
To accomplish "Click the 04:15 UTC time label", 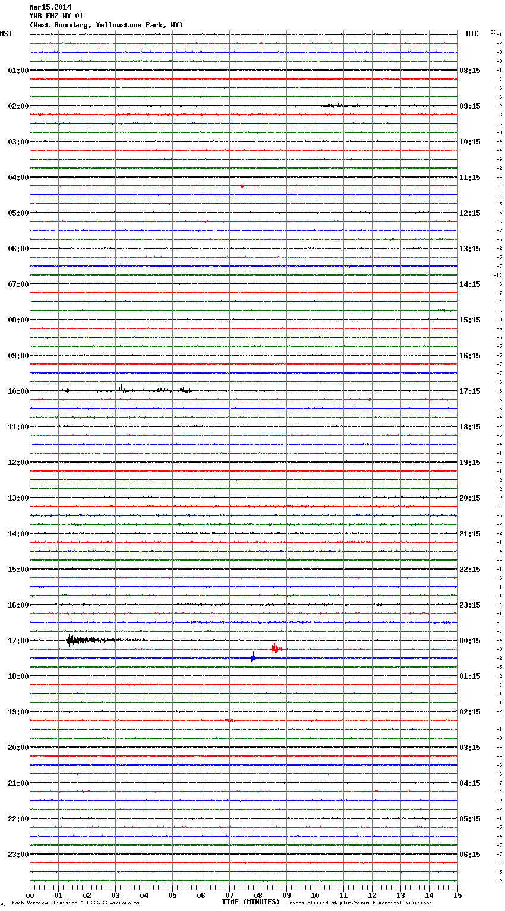I will click(x=470, y=783).
